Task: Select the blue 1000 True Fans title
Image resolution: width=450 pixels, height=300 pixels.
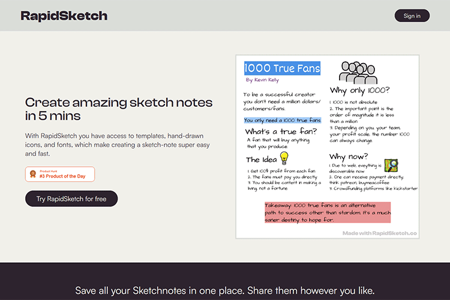Action: [282, 68]
